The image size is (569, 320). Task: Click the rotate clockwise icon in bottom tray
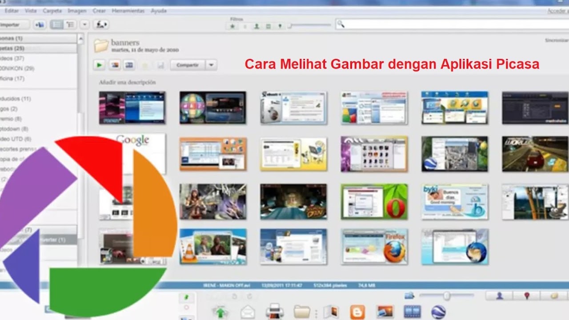point(249,296)
